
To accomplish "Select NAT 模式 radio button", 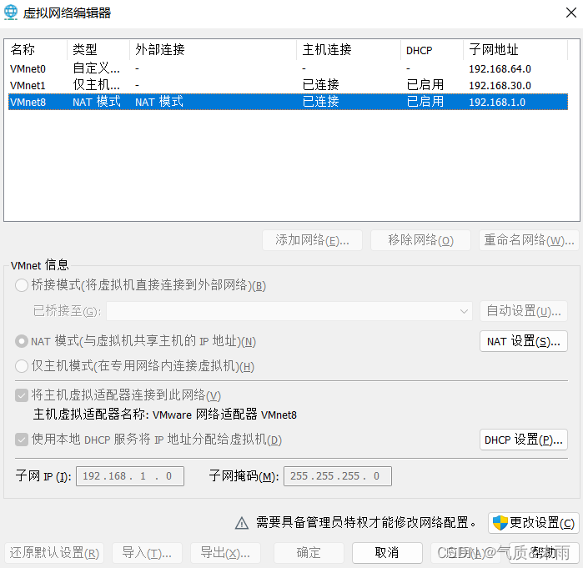I will pos(22,341).
